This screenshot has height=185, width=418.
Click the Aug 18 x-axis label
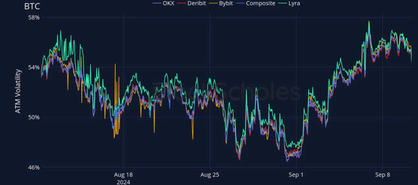(123, 175)
